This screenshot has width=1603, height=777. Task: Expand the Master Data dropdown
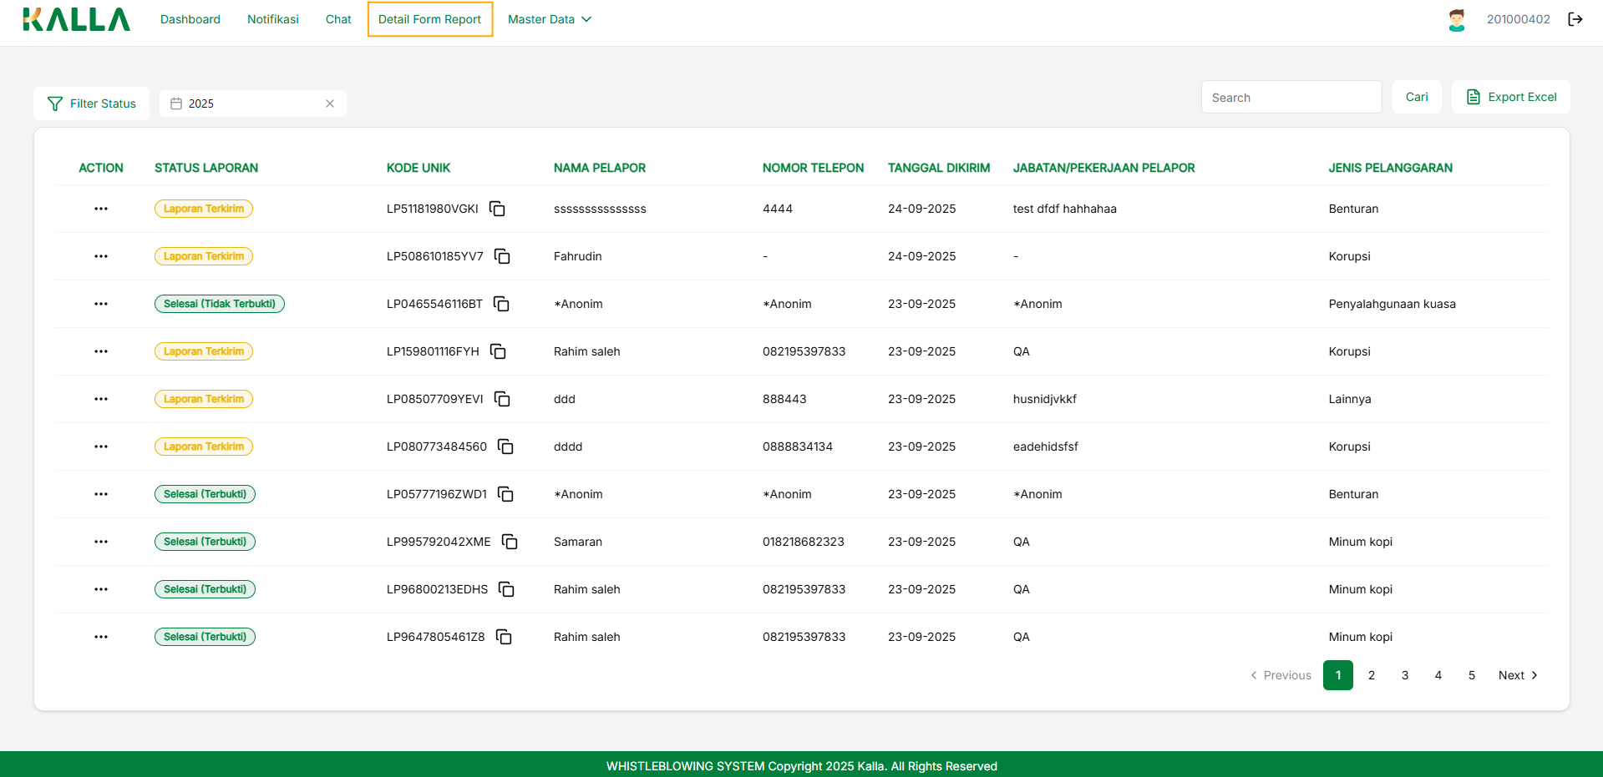(549, 19)
